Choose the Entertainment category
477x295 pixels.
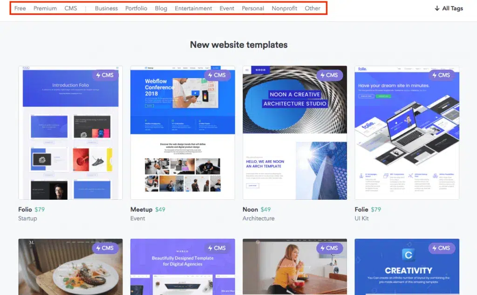193,8
